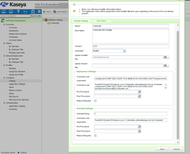This screenshot has width=190, height=154.
Task: Open Pending Approvals in navigation
Action: pos(17,53)
